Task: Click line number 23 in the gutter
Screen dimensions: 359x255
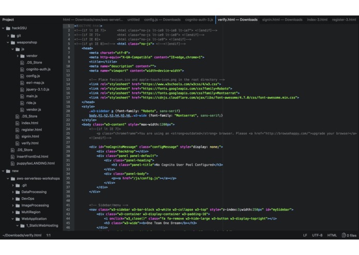Action: coord(68,124)
